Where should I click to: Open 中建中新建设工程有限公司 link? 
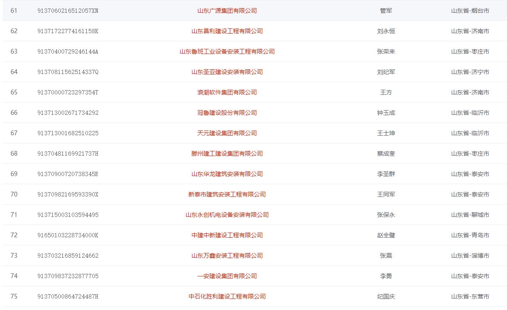227,235
